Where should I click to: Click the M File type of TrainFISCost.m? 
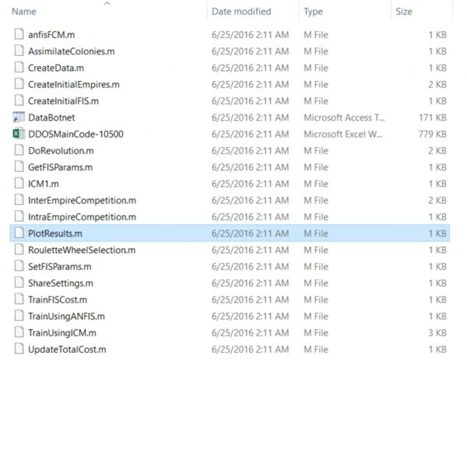(316, 300)
